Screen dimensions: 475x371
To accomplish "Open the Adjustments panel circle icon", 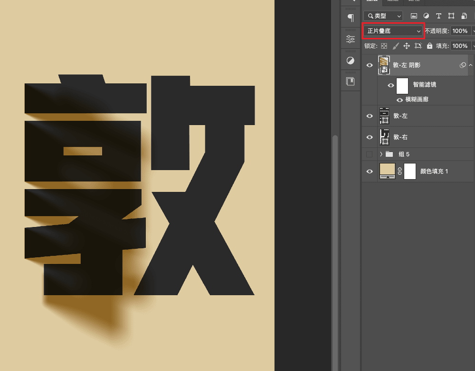I will [x=351, y=61].
